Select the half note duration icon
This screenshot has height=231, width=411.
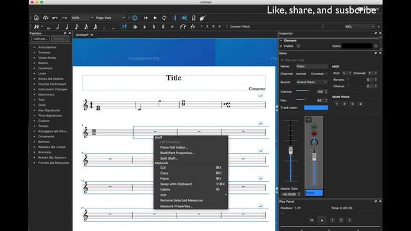57,26
